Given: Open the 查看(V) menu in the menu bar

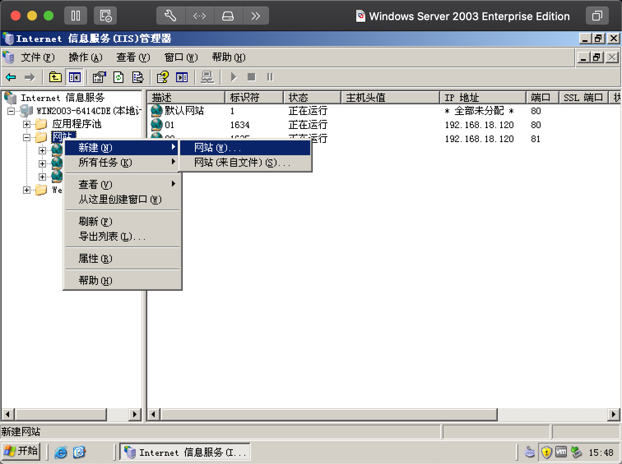Looking at the screenshot, I should [x=133, y=57].
